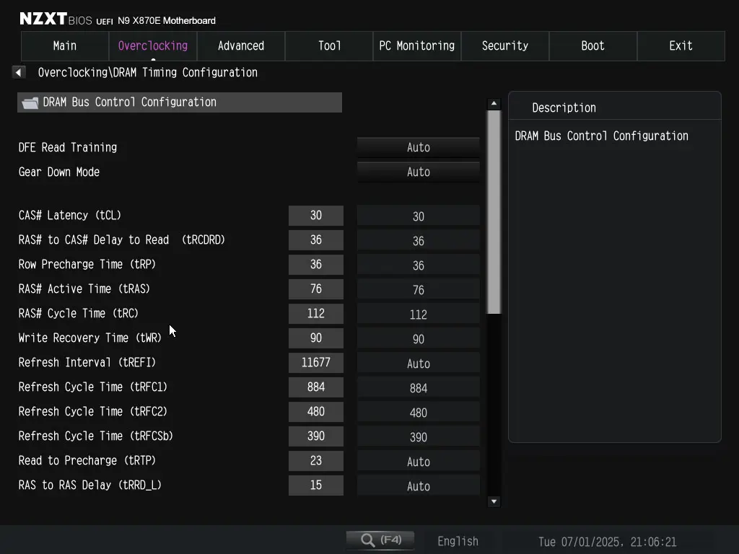Edit the tRCDRD setting field showing 36
This screenshot has height=554, width=739.
pyautogui.click(x=419, y=241)
